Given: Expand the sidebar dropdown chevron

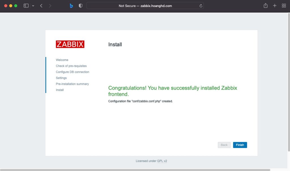Looking at the screenshot, I should click(x=33, y=6).
